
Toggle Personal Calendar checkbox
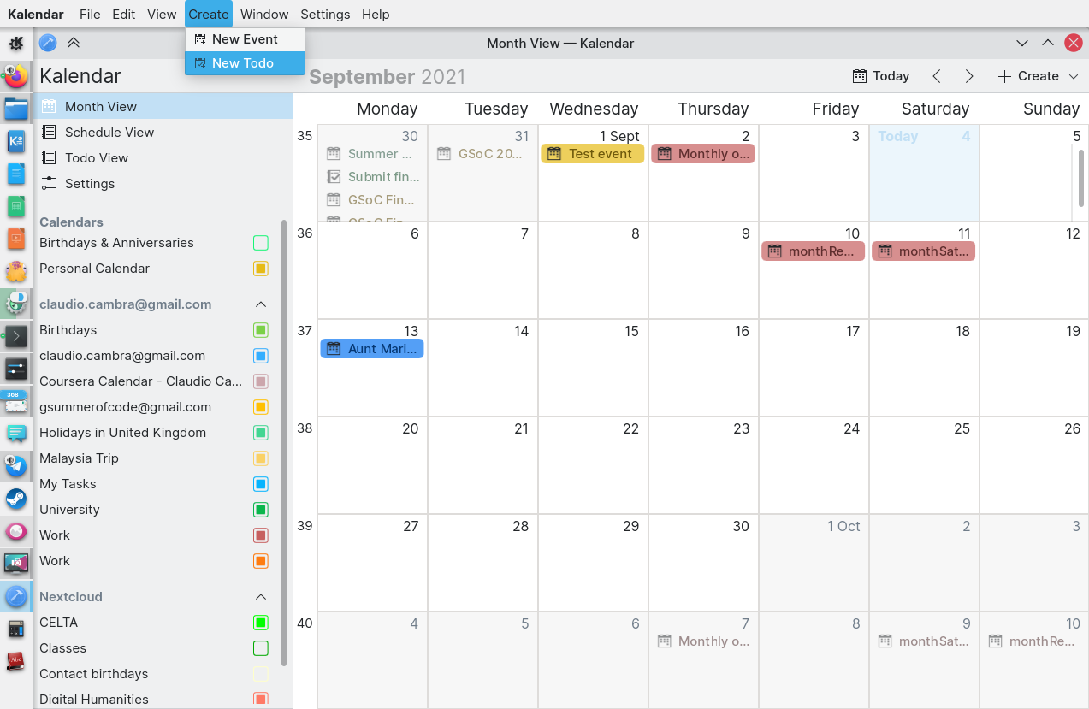tap(261, 269)
